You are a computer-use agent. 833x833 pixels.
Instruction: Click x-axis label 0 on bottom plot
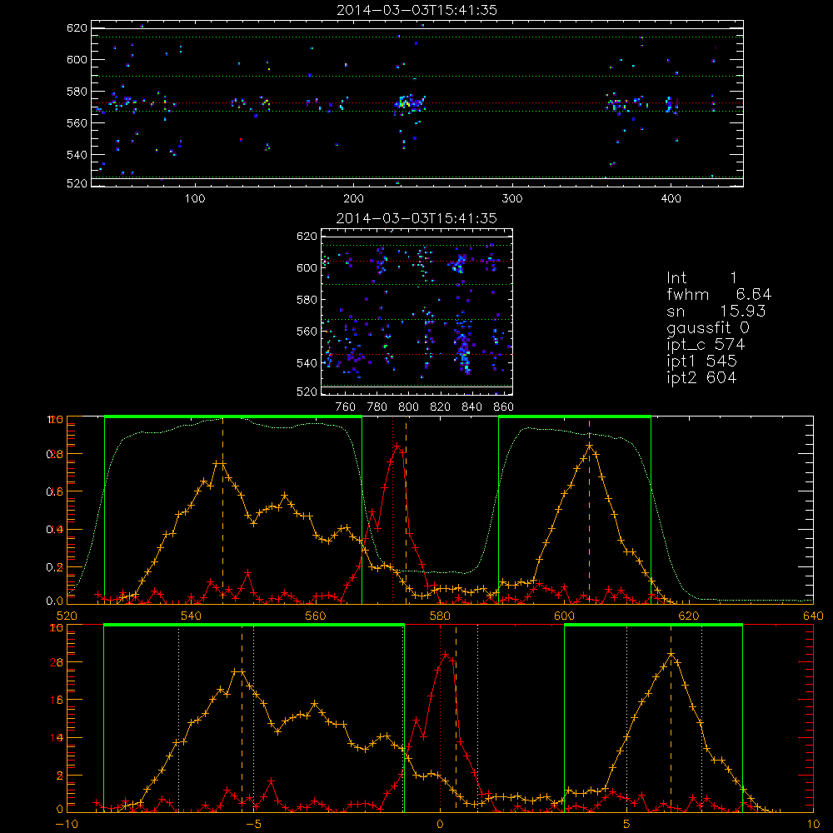pyautogui.click(x=440, y=825)
